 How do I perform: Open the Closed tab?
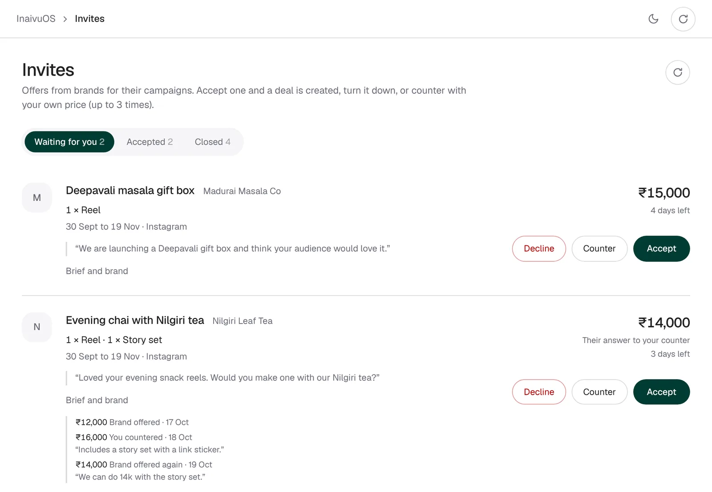(212, 142)
